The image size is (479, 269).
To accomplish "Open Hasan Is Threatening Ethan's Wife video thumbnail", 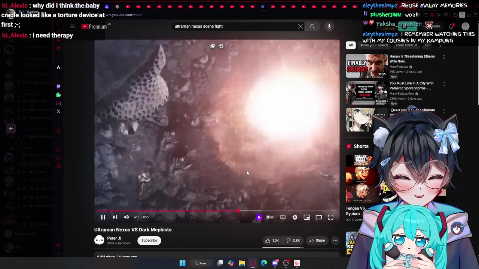I will (x=367, y=66).
